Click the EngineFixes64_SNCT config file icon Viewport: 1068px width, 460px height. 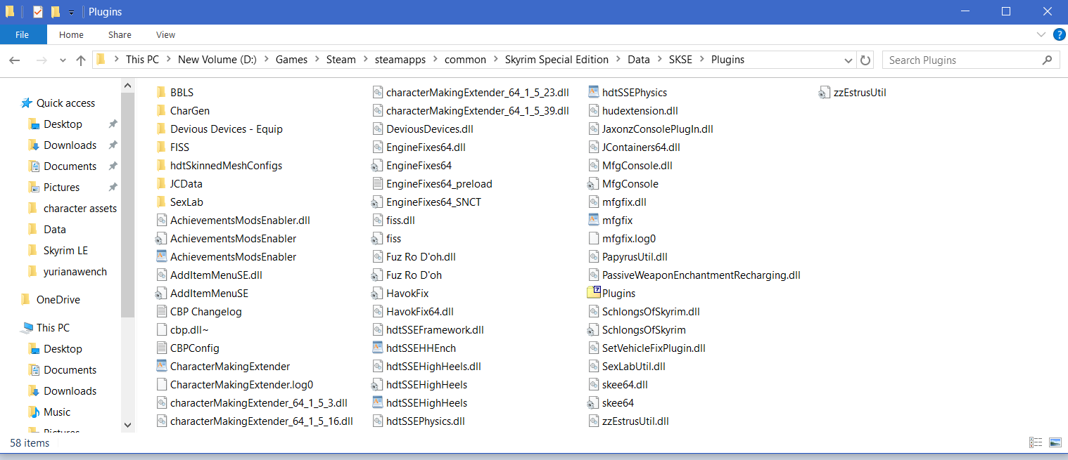(378, 202)
